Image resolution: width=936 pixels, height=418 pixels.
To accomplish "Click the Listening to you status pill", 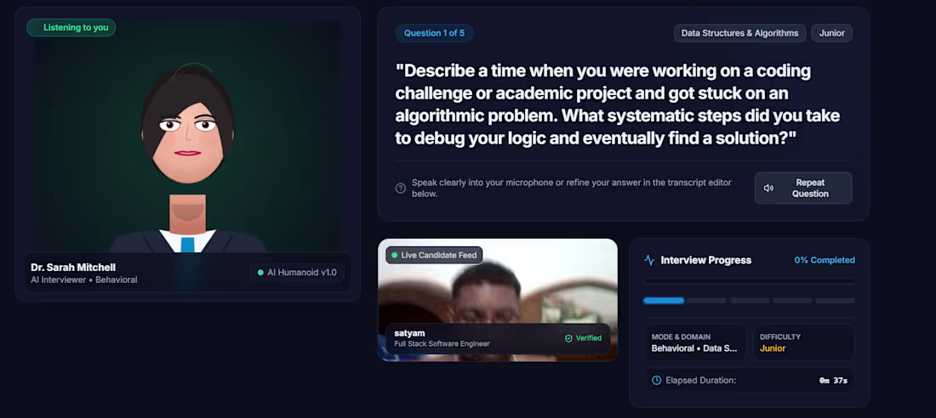I will click(x=71, y=27).
